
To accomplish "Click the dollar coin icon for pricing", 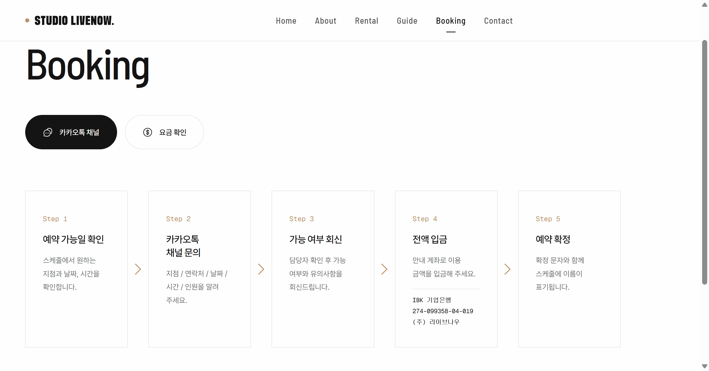I will pyautogui.click(x=148, y=132).
